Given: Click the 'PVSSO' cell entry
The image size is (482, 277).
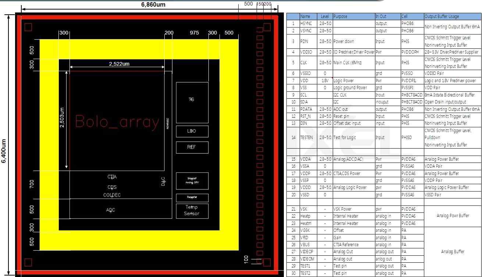Looking at the screenshot, I should coord(413,73).
